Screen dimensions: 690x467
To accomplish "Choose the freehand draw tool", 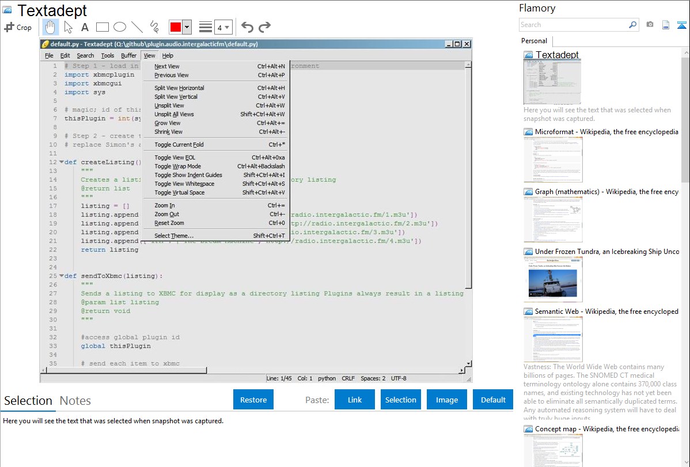I will click(x=154, y=27).
